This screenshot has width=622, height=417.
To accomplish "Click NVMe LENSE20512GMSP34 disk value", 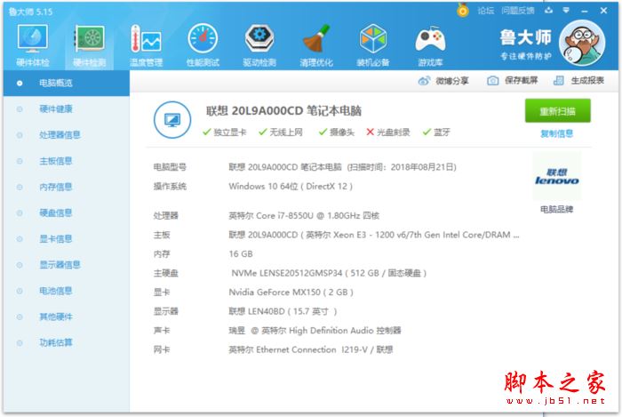I will pyautogui.click(x=329, y=273).
